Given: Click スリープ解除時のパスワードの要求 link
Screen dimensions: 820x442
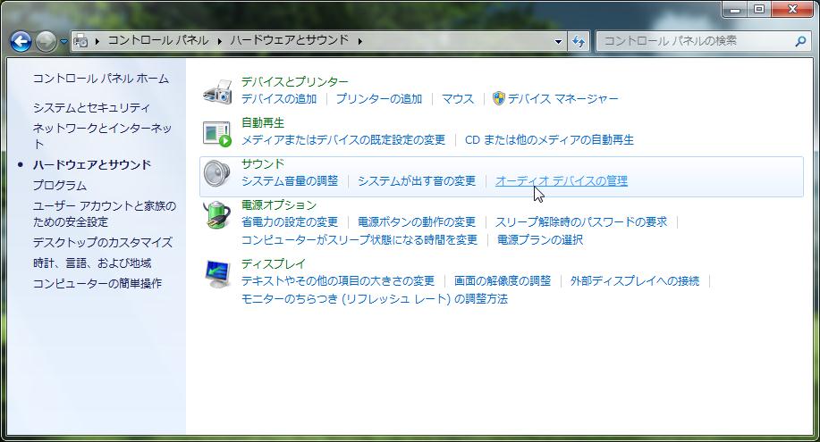Looking at the screenshot, I should coord(581,222).
